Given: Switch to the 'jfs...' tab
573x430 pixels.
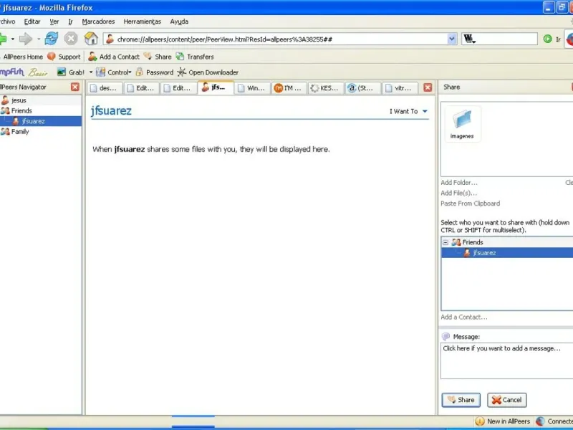Looking at the screenshot, I should (216, 87).
